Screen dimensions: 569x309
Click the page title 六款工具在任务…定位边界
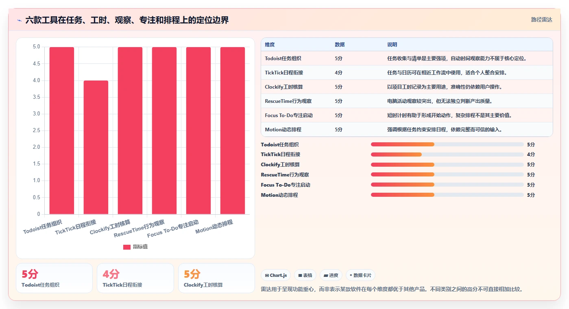tap(127, 20)
